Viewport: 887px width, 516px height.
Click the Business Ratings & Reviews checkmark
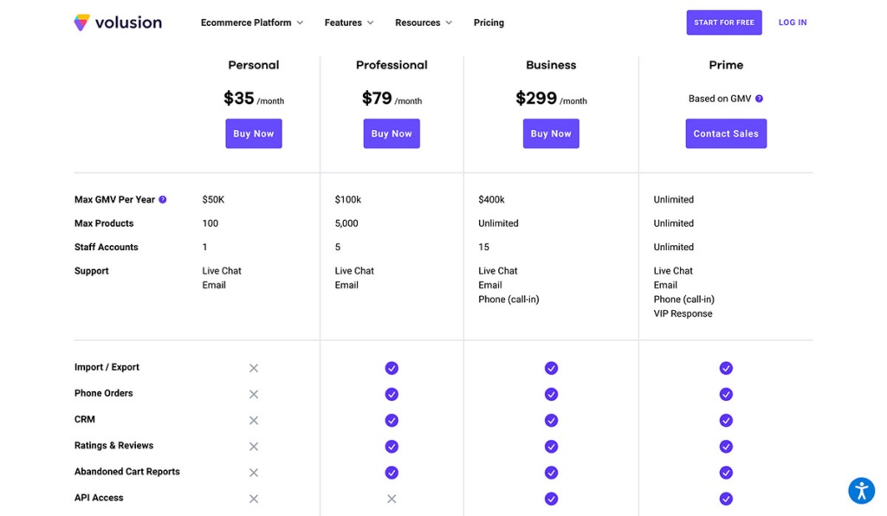(x=551, y=446)
